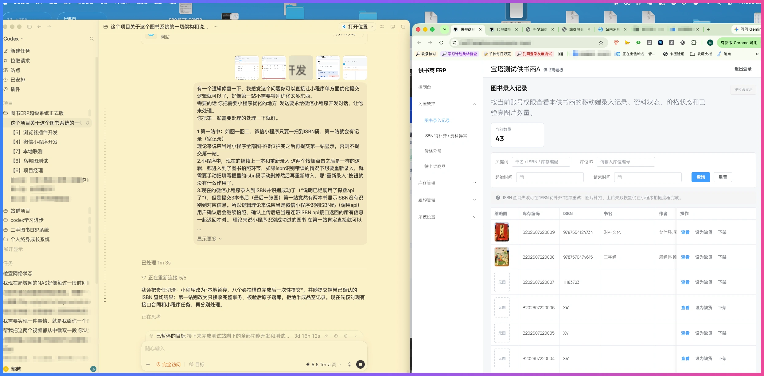
Task: Open 价格异常 in ERP sidebar
Action: [x=433, y=151]
